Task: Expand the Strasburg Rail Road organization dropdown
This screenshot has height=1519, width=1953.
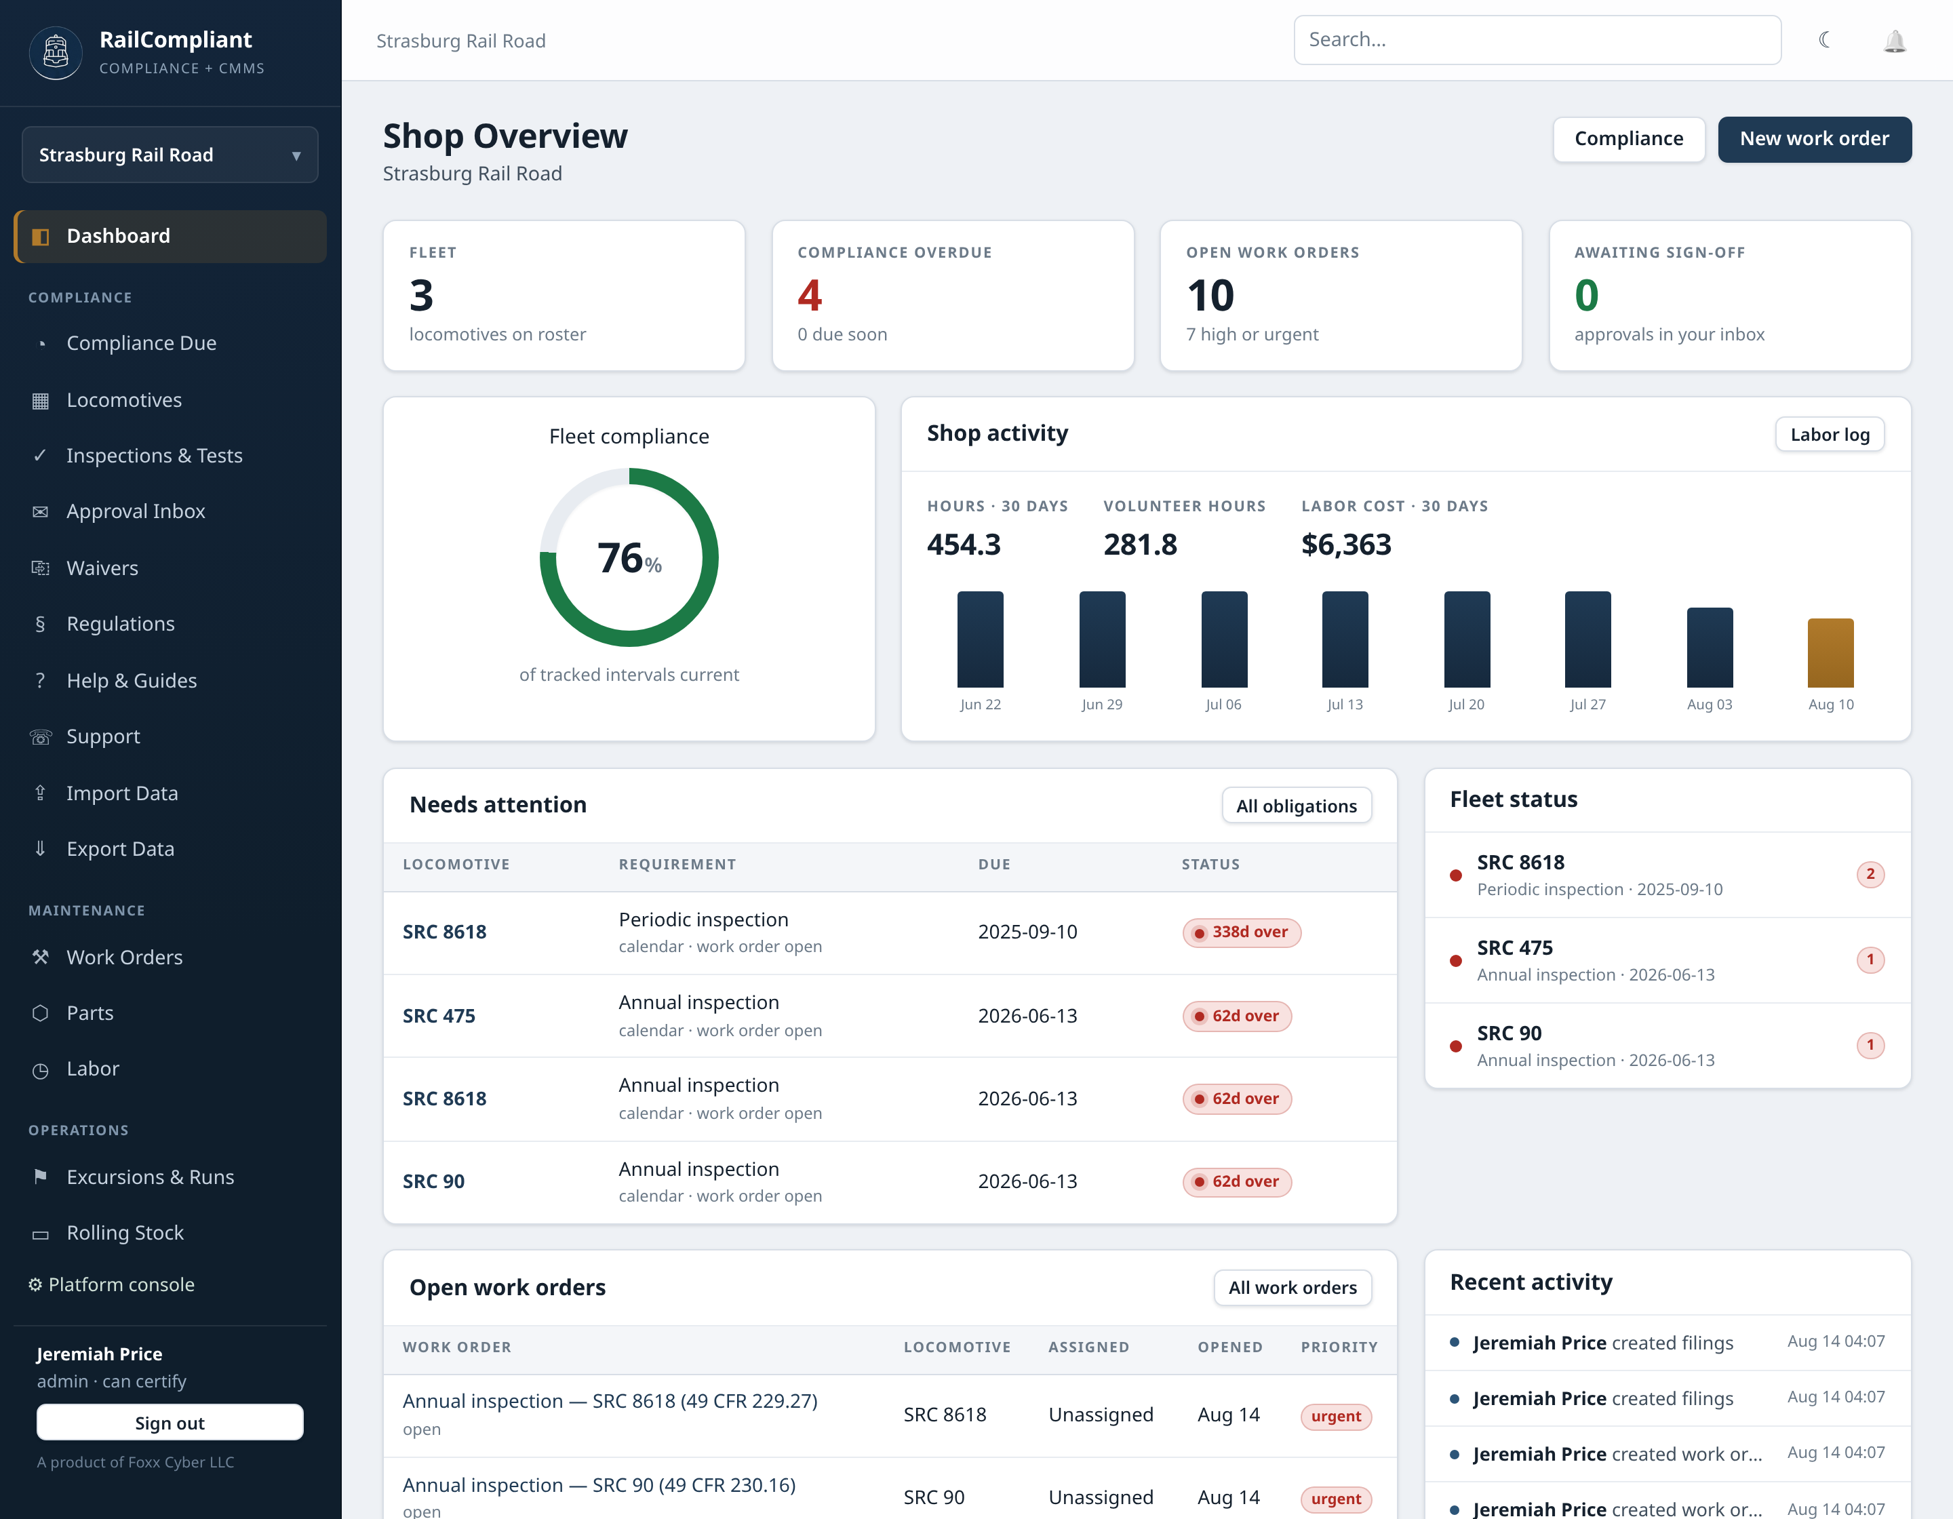Action: tap(170, 155)
